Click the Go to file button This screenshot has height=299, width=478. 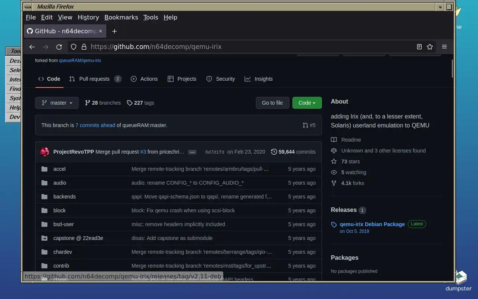pos(272,103)
